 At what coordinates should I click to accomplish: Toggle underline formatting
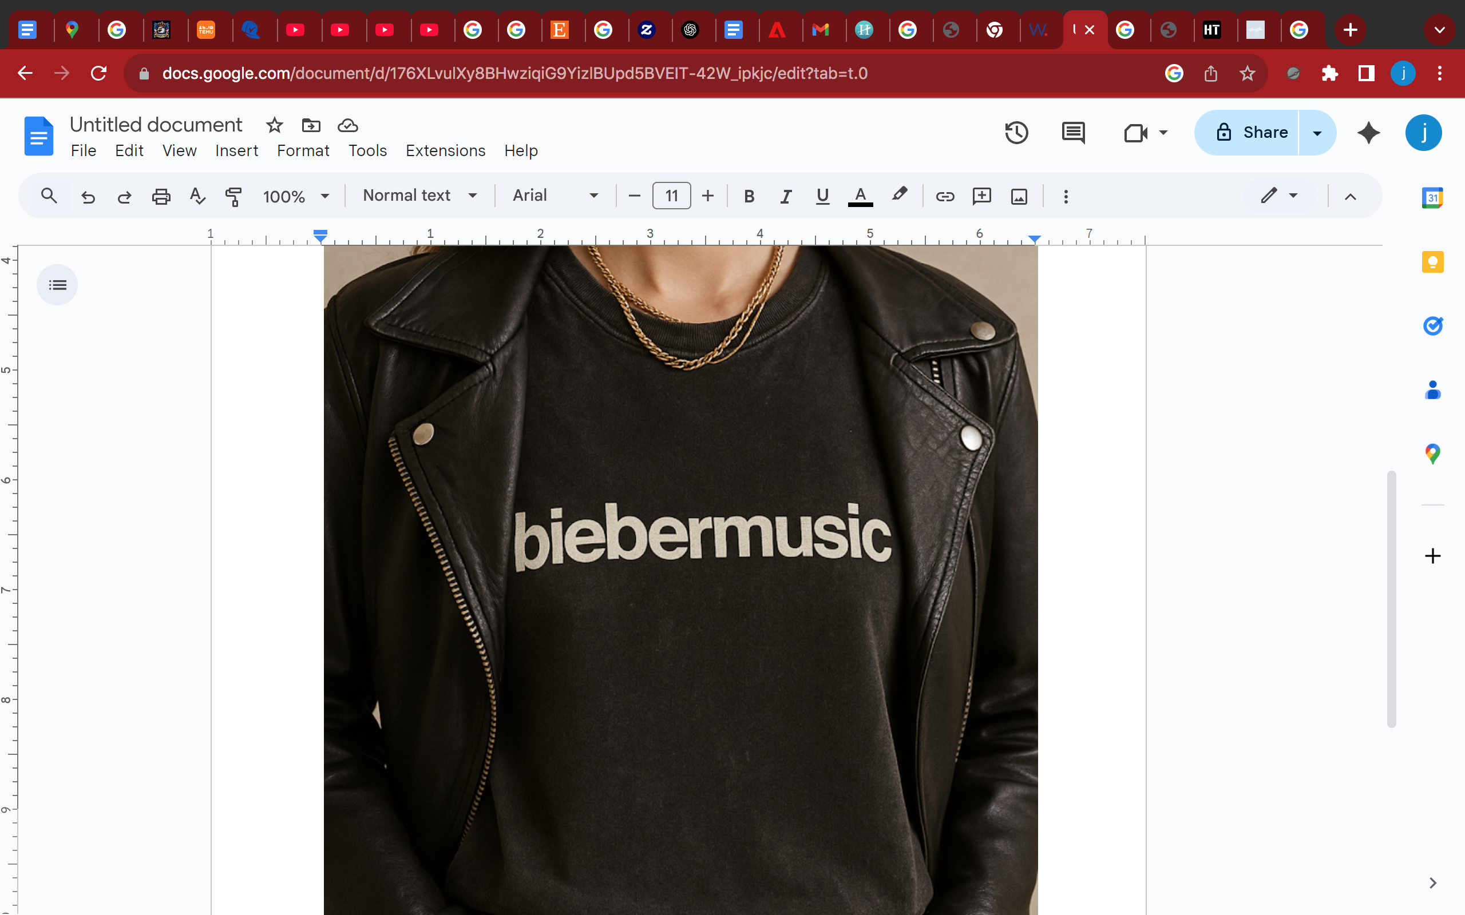(x=822, y=196)
